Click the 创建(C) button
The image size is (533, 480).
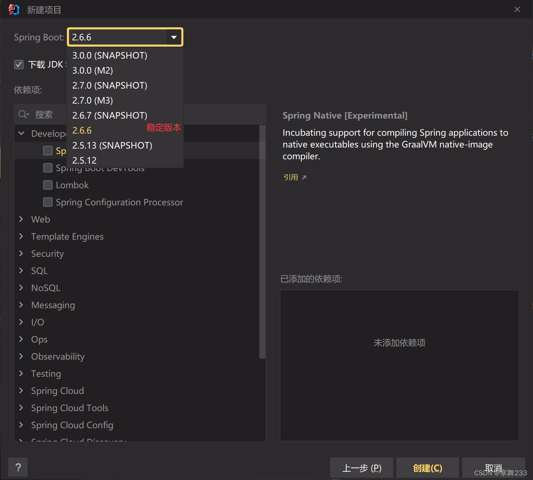click(427, 468)
